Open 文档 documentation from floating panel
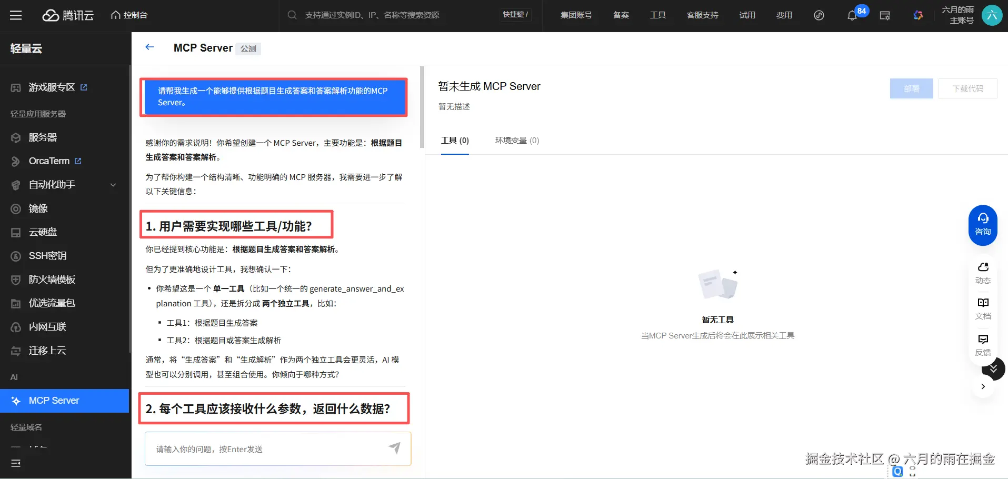Image resolution: width=1008 pixels, height=479 pixels. 983,309
